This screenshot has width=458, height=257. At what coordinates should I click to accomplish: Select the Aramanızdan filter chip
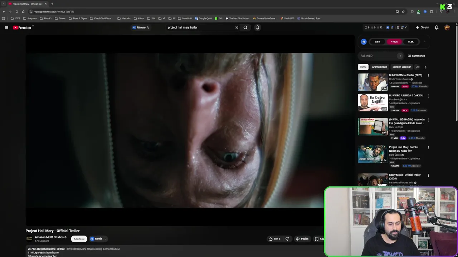(x=379, y=67)
